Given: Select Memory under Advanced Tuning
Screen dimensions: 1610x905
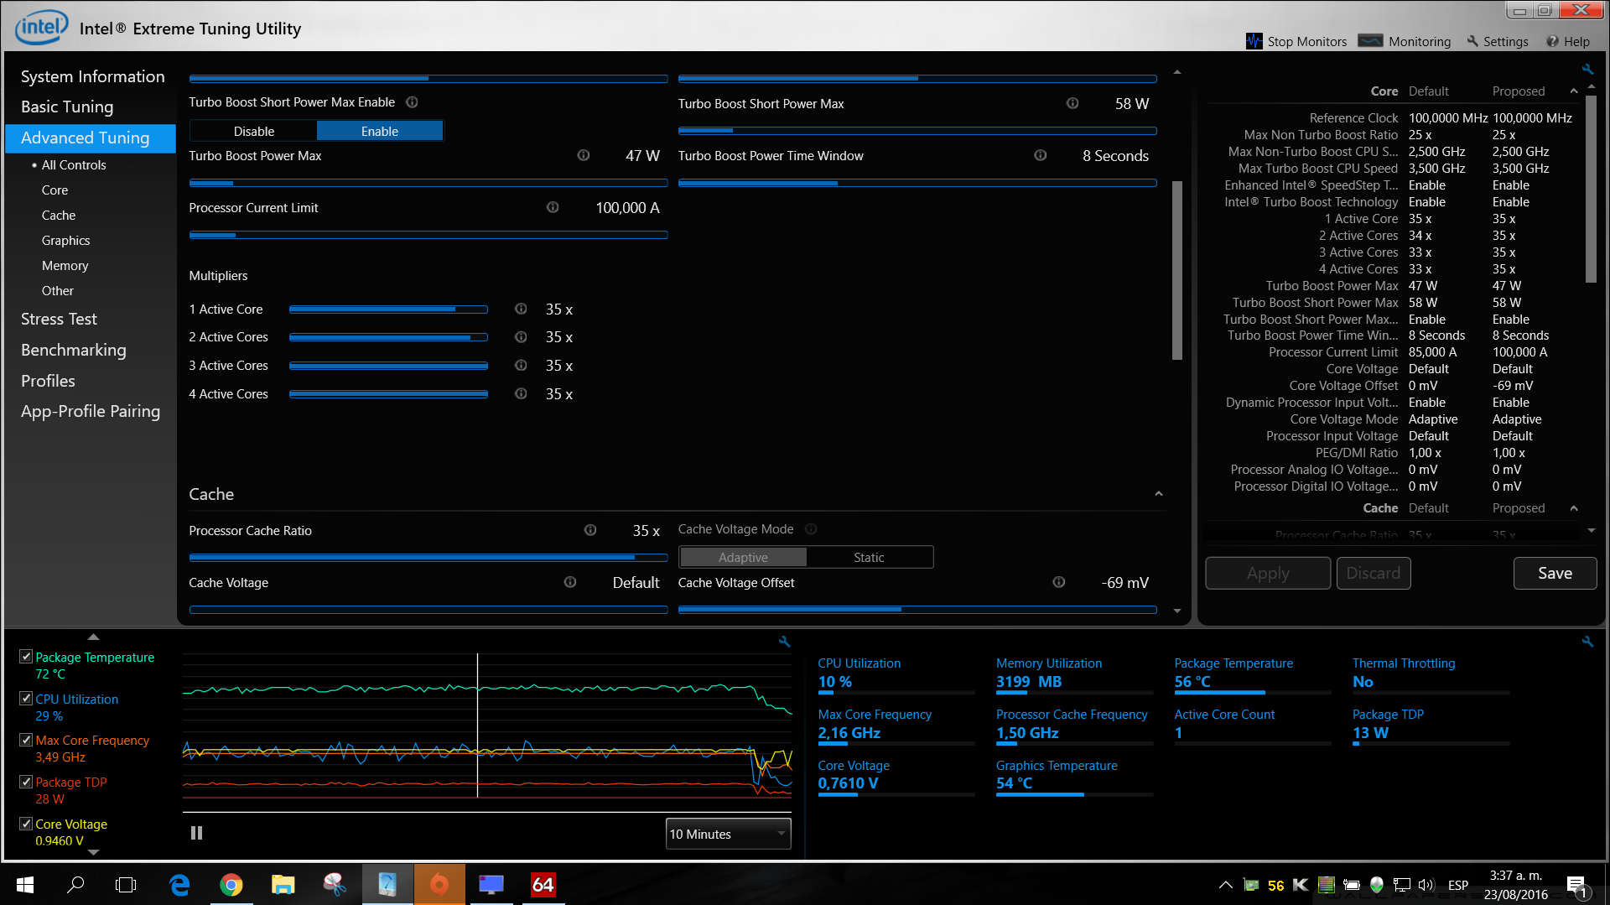Looking at the screenshot, I should point(65,266).
